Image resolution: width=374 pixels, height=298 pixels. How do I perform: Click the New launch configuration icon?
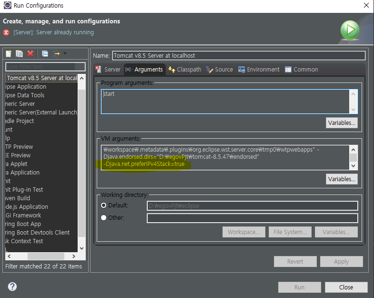point(9,53)
